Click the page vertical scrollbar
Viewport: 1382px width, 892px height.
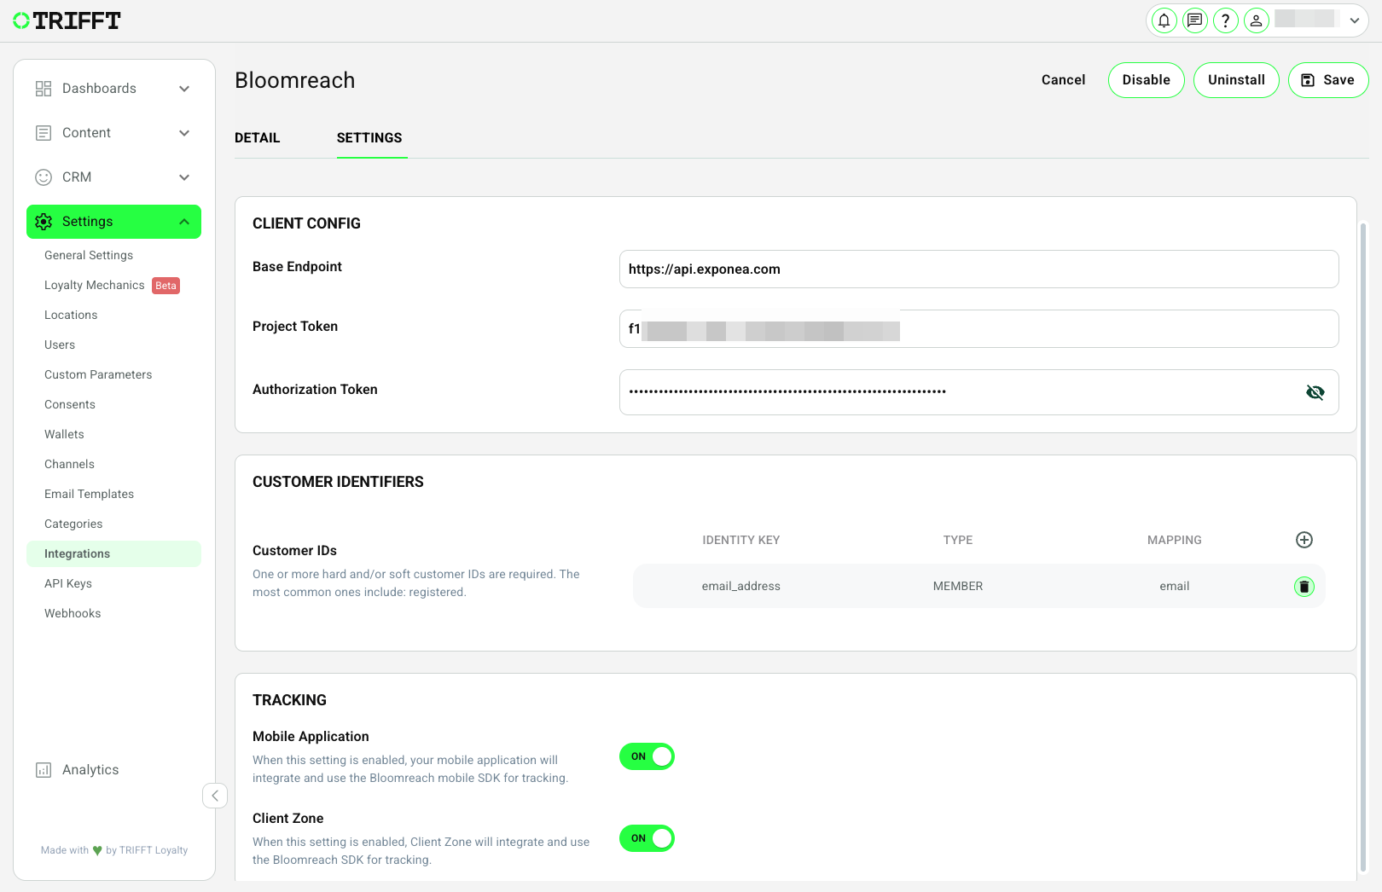1363,546
